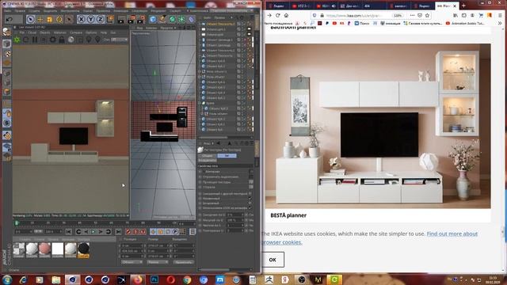Select the Scale tool
This screenshot has width=507, height=285.
[x=49, y=19]
